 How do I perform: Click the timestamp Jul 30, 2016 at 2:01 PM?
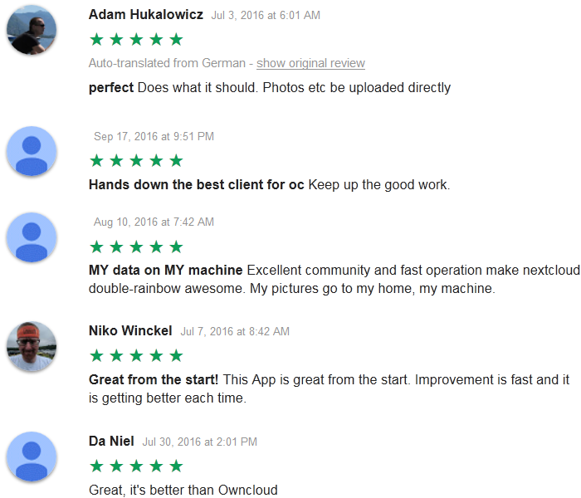tap(200, 442)
